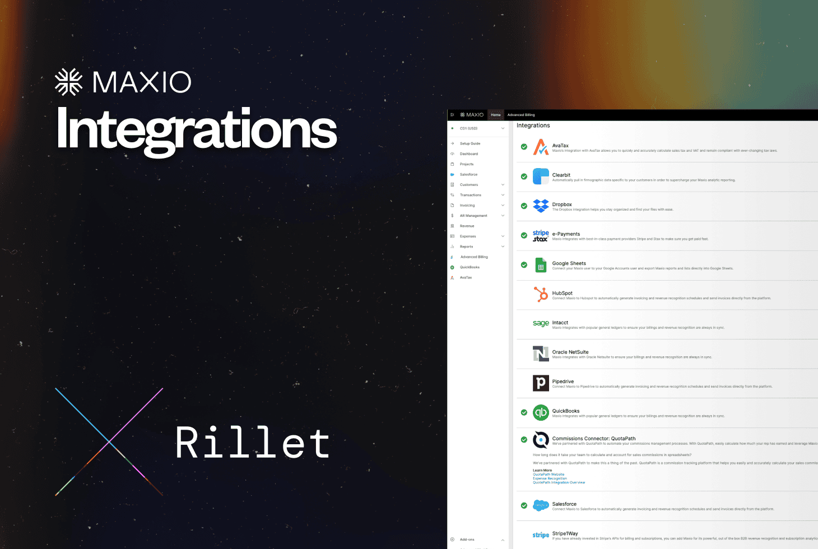Click the Dropbox integration logo
Screen dimensions: 818x549
[x=541, y=206]
